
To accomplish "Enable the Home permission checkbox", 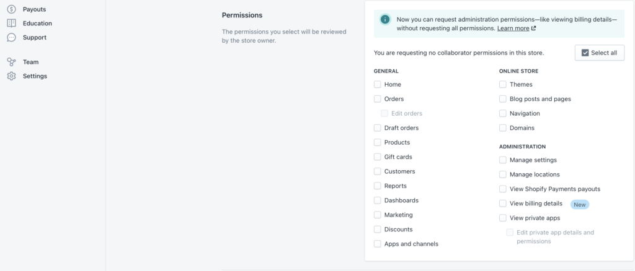I will (x=378, y=84).
